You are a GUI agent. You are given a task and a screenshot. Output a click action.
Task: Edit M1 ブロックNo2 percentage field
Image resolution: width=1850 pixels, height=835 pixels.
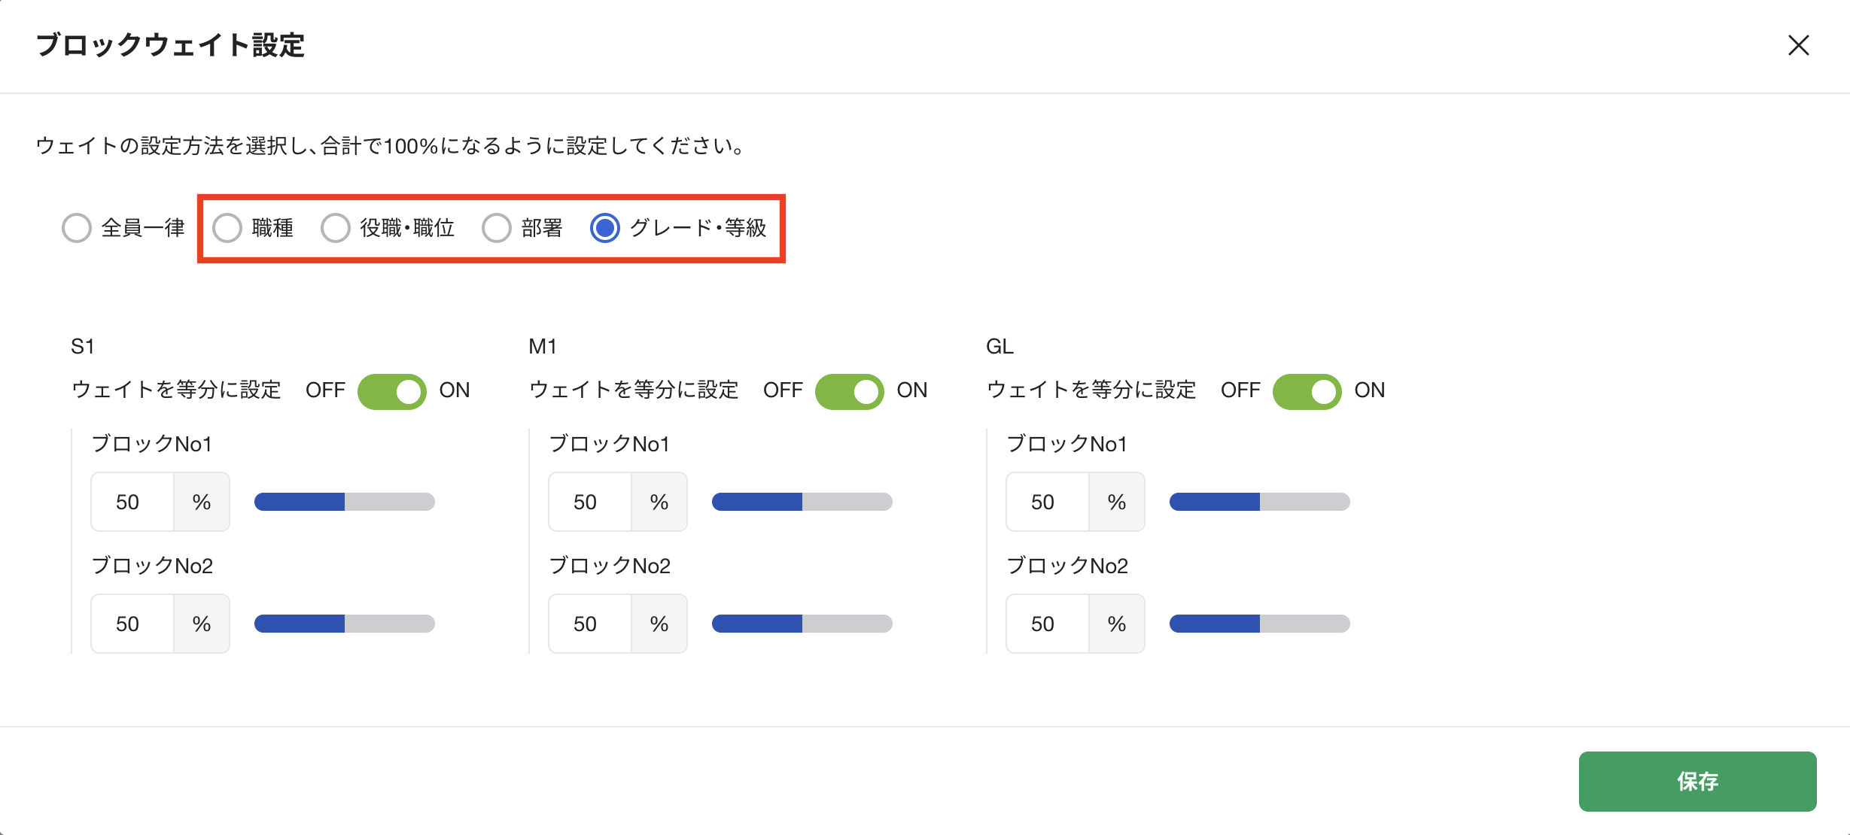tap(591, 624)
